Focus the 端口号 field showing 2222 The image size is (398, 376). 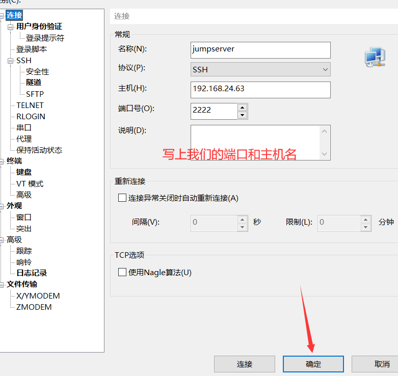(x=214, y=111)
